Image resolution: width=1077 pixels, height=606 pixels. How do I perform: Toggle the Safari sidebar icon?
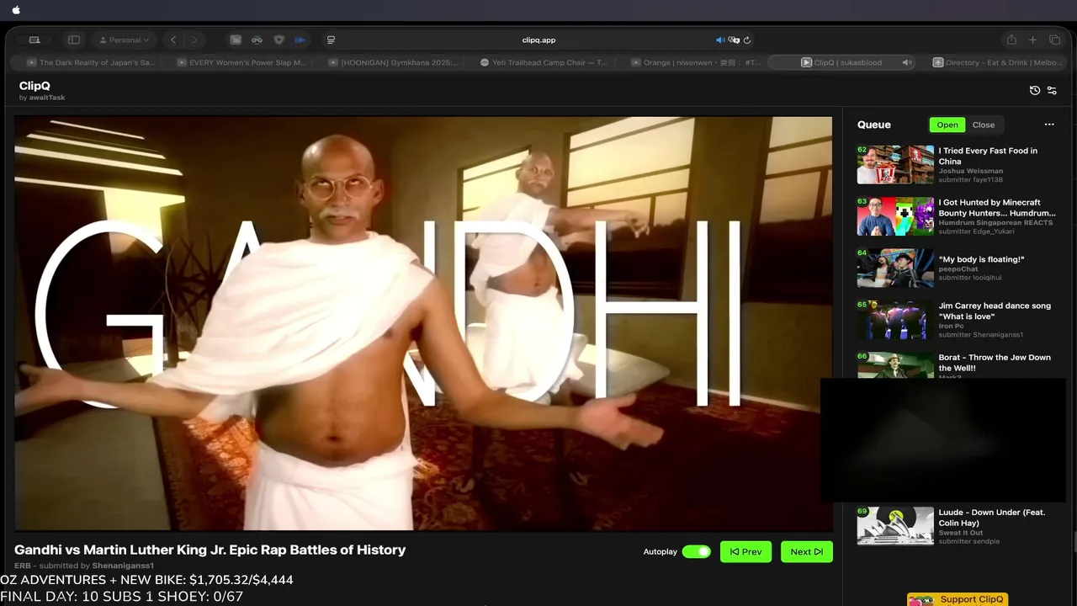74,40
